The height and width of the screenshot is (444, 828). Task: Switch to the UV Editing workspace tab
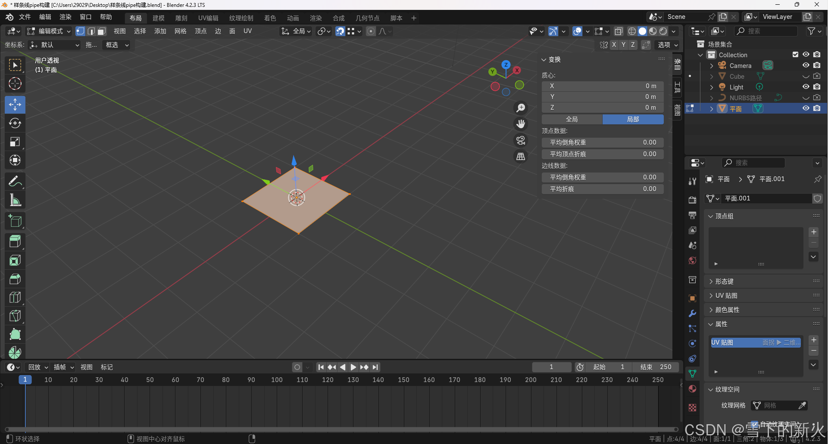click(x=208, y=18)
